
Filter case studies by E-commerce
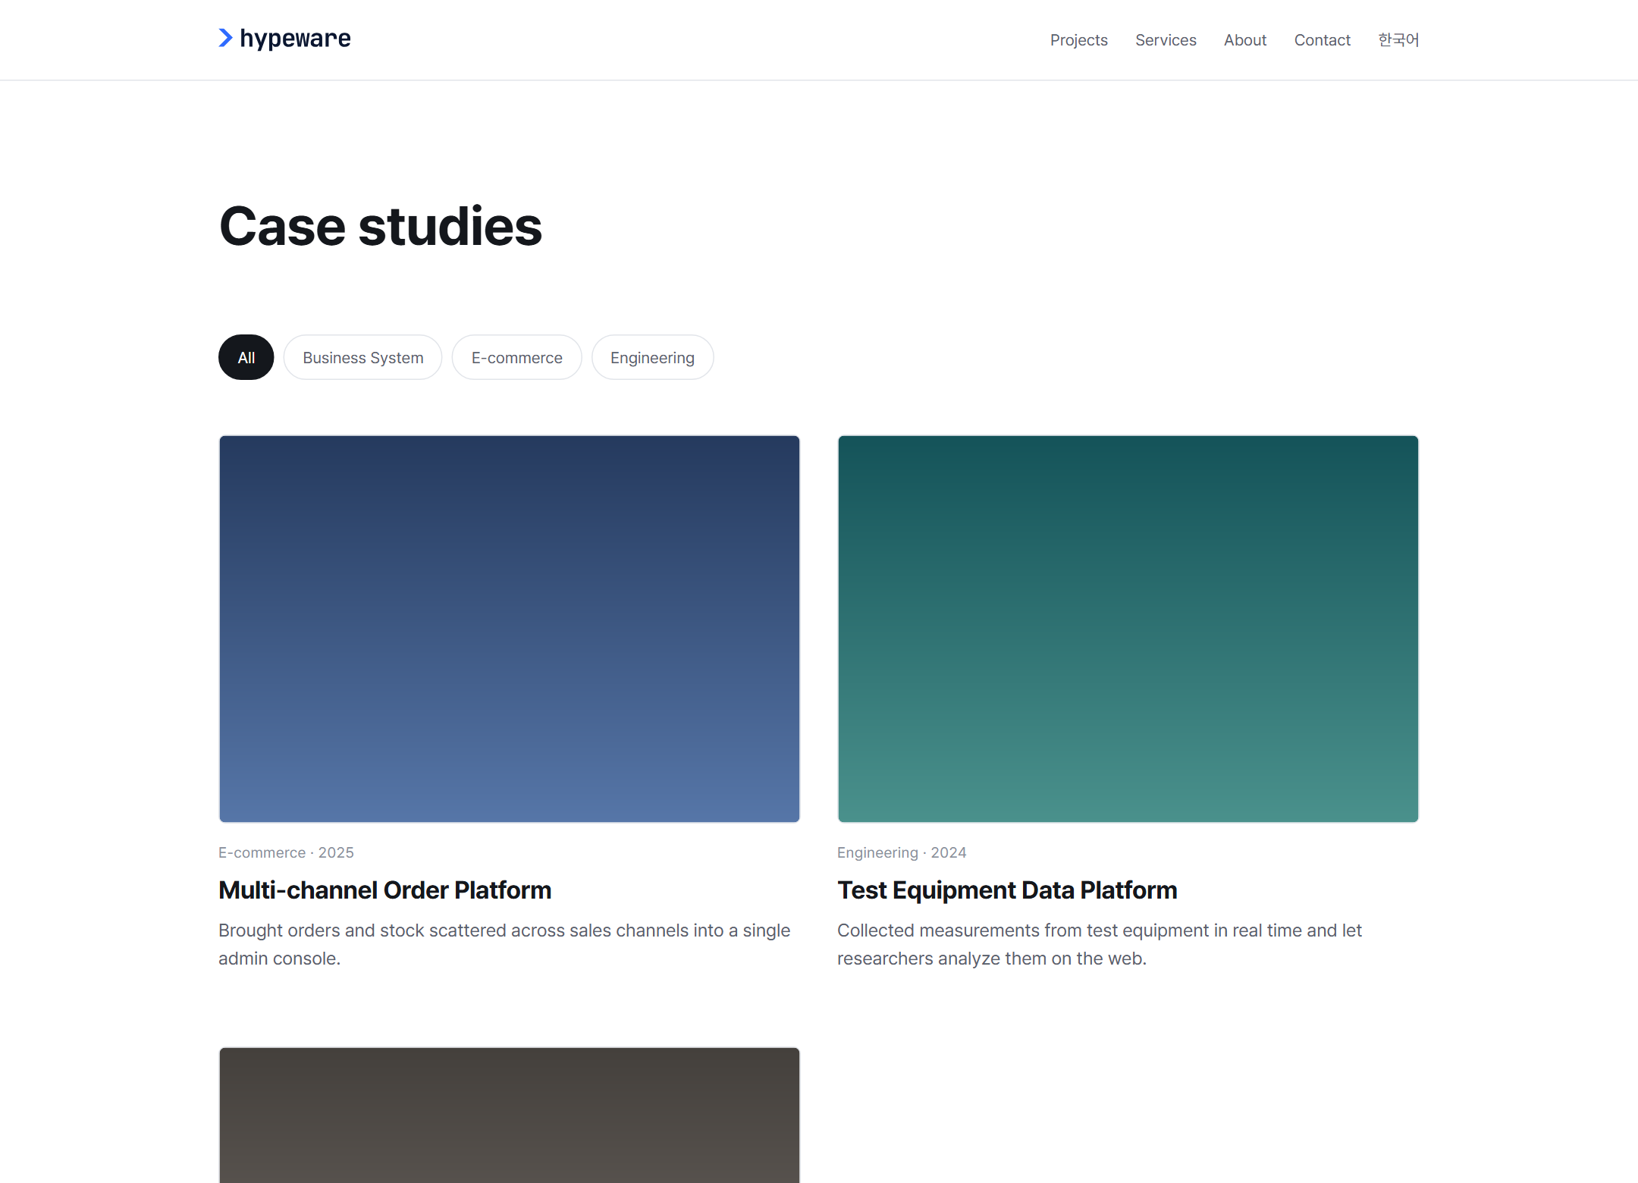pos(516,357)
